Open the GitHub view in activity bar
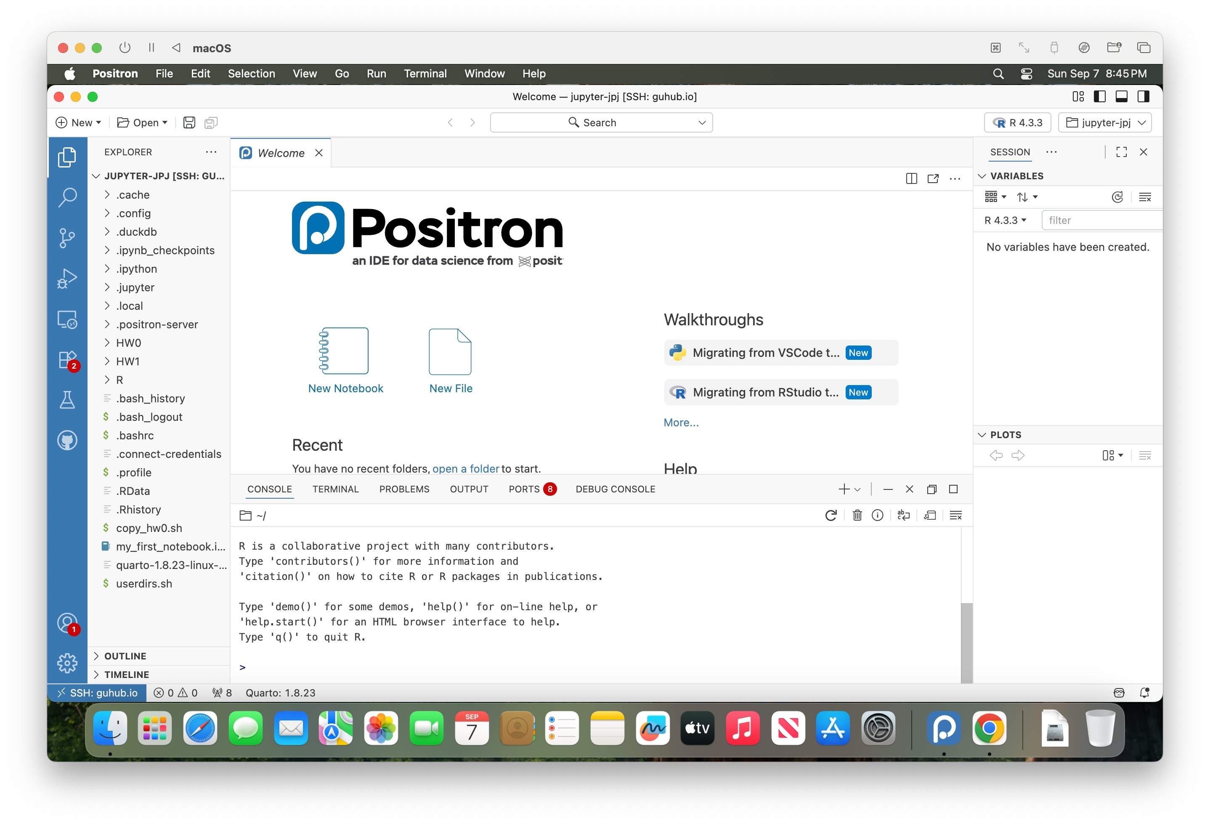The width and height of the screenshot is (1210, 824). 66,440
